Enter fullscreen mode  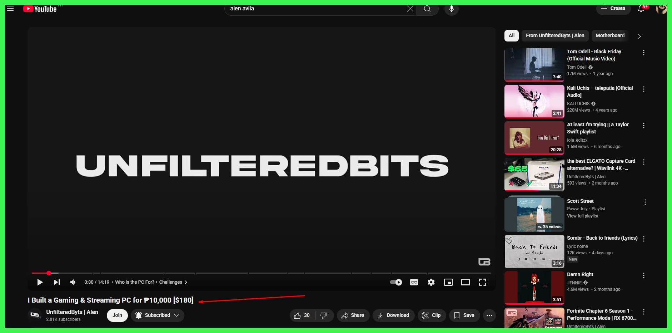pyautogui.click(x=482, y=282)
